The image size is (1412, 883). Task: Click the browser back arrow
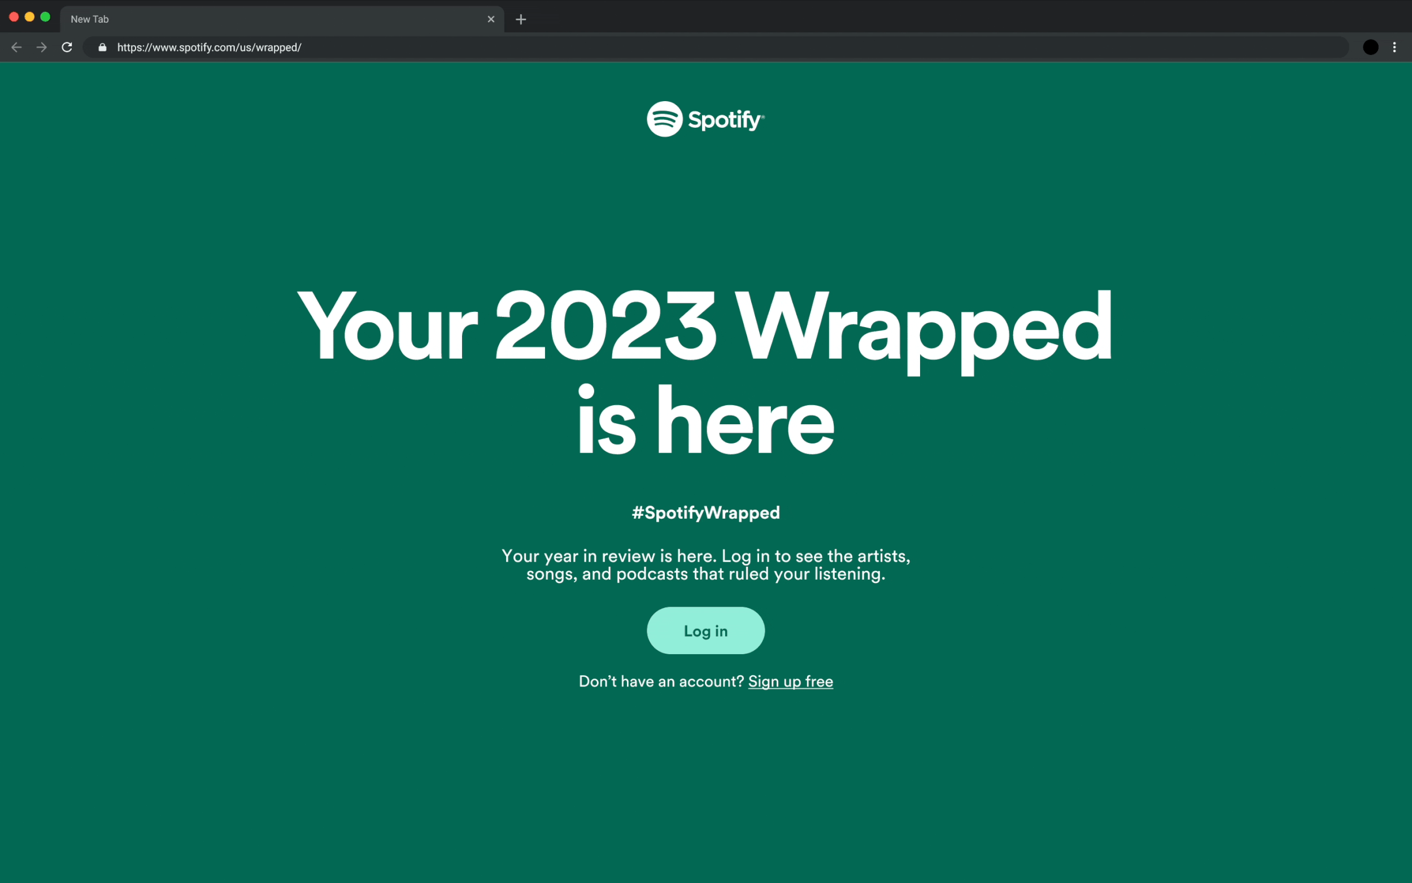pos(16,47)
